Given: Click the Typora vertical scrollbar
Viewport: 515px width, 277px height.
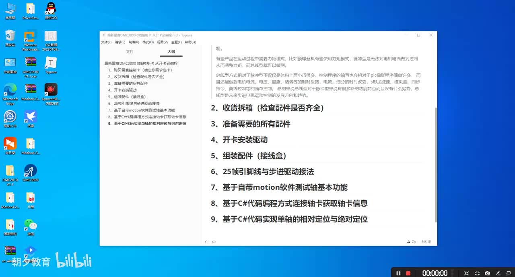Looking at the screenshot, I should point(436,165).
